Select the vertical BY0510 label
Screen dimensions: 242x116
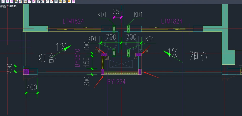click(x=77, y=58)
